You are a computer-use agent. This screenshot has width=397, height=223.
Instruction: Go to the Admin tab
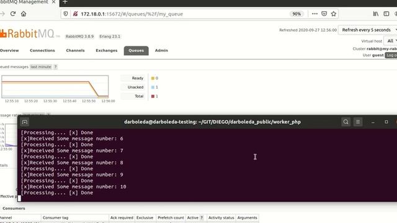click(161, 50)
